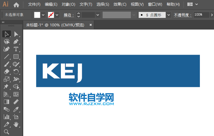Open the 不透明度 opacity panel link
The width and height of the screenshot is (214, 136).
[183, 15]
